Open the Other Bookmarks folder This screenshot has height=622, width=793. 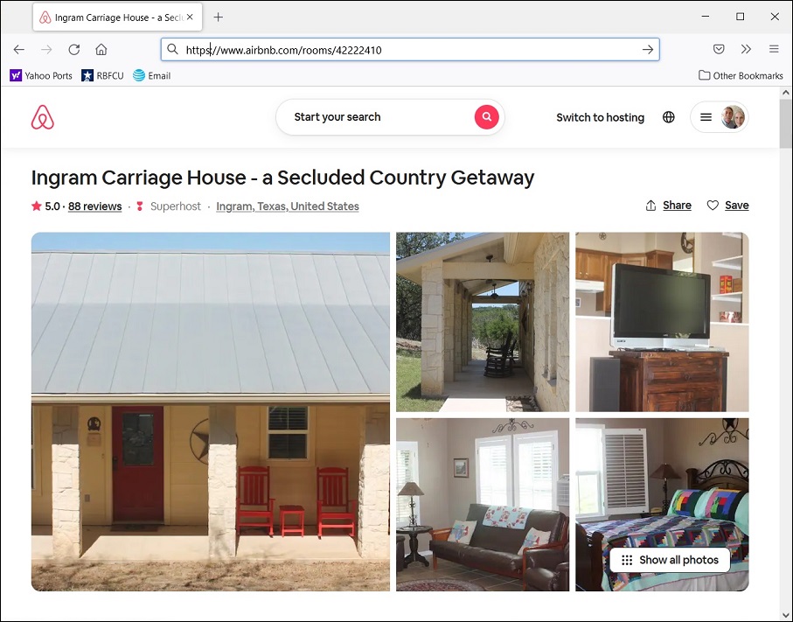[741, 76]
